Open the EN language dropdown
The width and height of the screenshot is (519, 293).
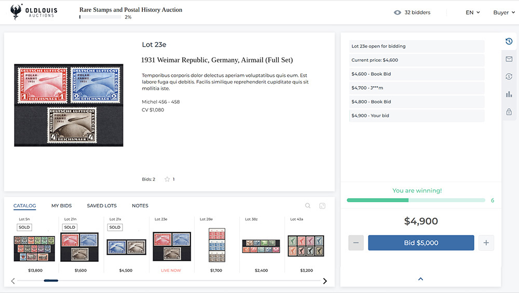[472, 12]
